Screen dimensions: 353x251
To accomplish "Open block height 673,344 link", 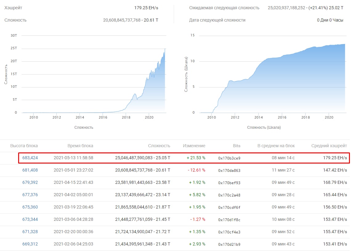I will tap(30, 220).
